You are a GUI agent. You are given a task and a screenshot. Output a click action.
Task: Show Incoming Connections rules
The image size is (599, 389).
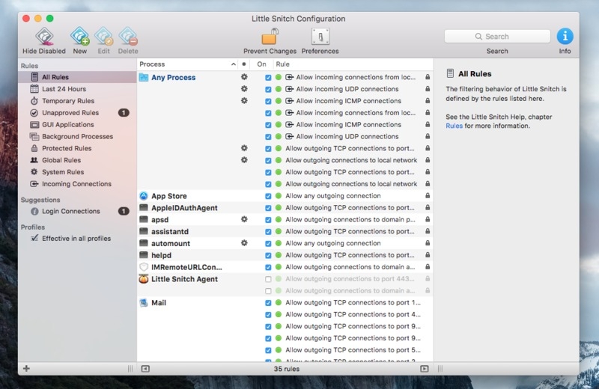[x=78, y=183]
